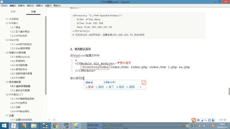The width and height of the screenshot is (230, 129).
Task: Switch sidebar to the 文件 tab
Action: [x=13, y=11]
